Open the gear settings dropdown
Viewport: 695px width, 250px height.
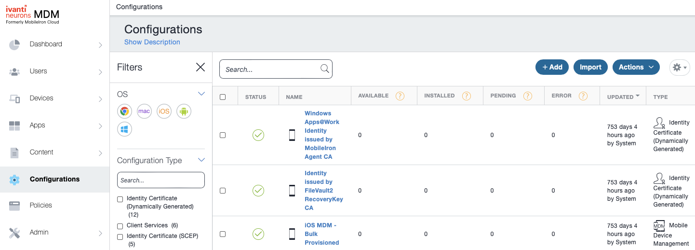point(680,68)
